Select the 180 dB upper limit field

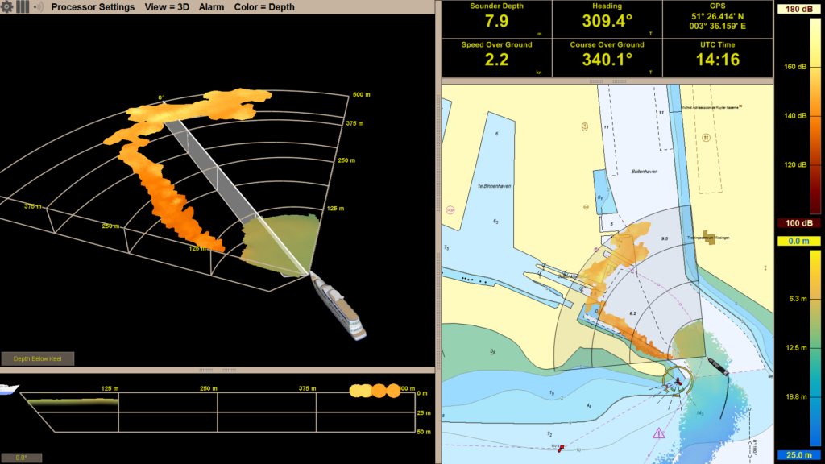[798, 10]
